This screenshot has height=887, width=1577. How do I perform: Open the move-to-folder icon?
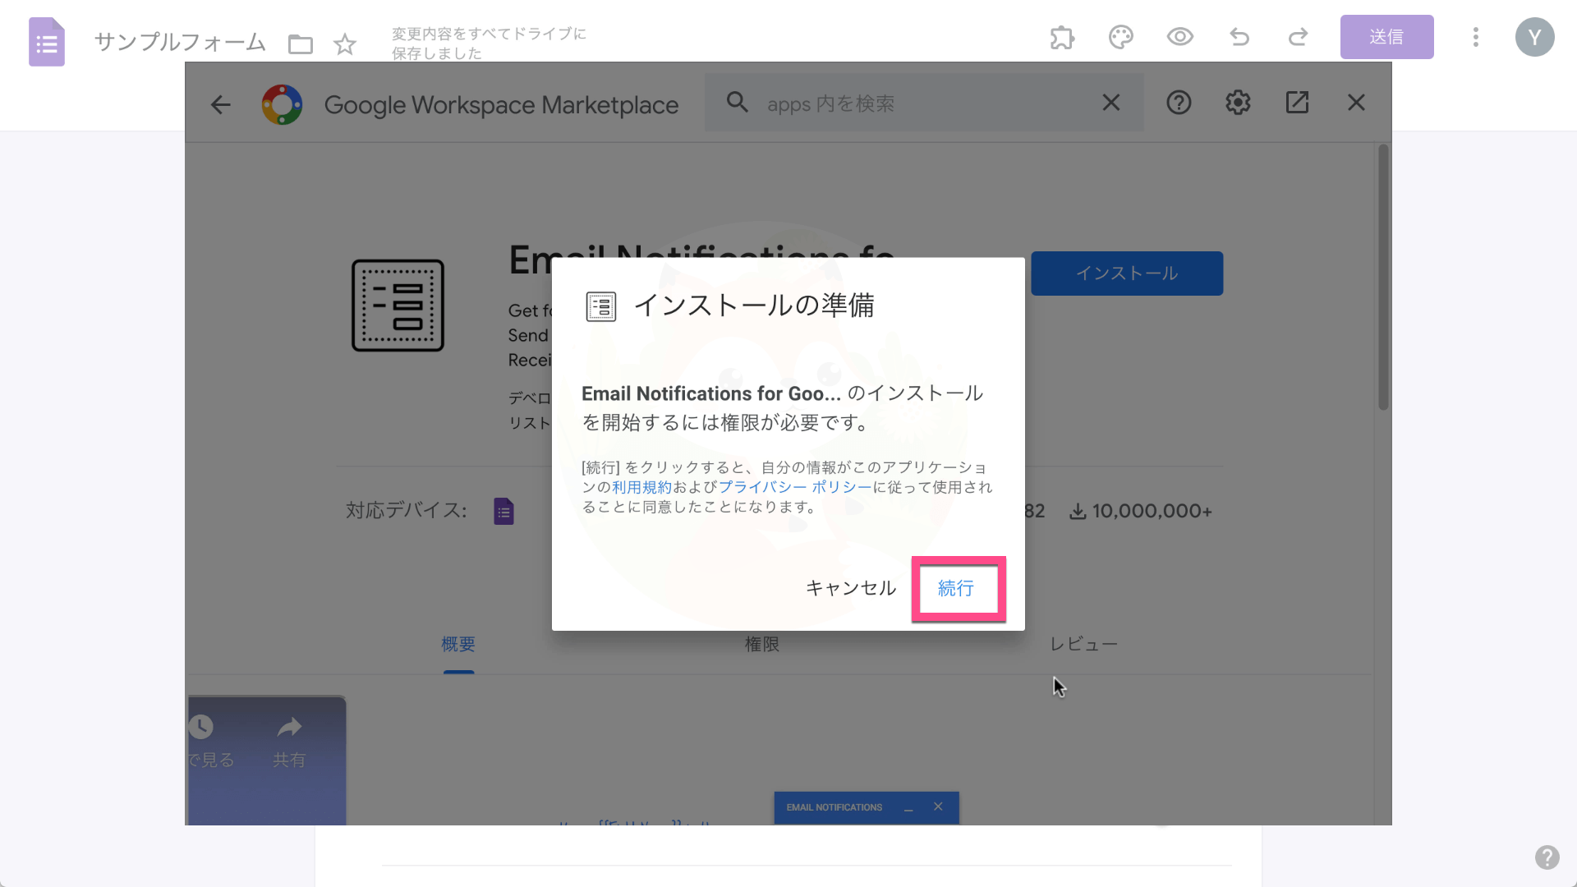point(301,44)
